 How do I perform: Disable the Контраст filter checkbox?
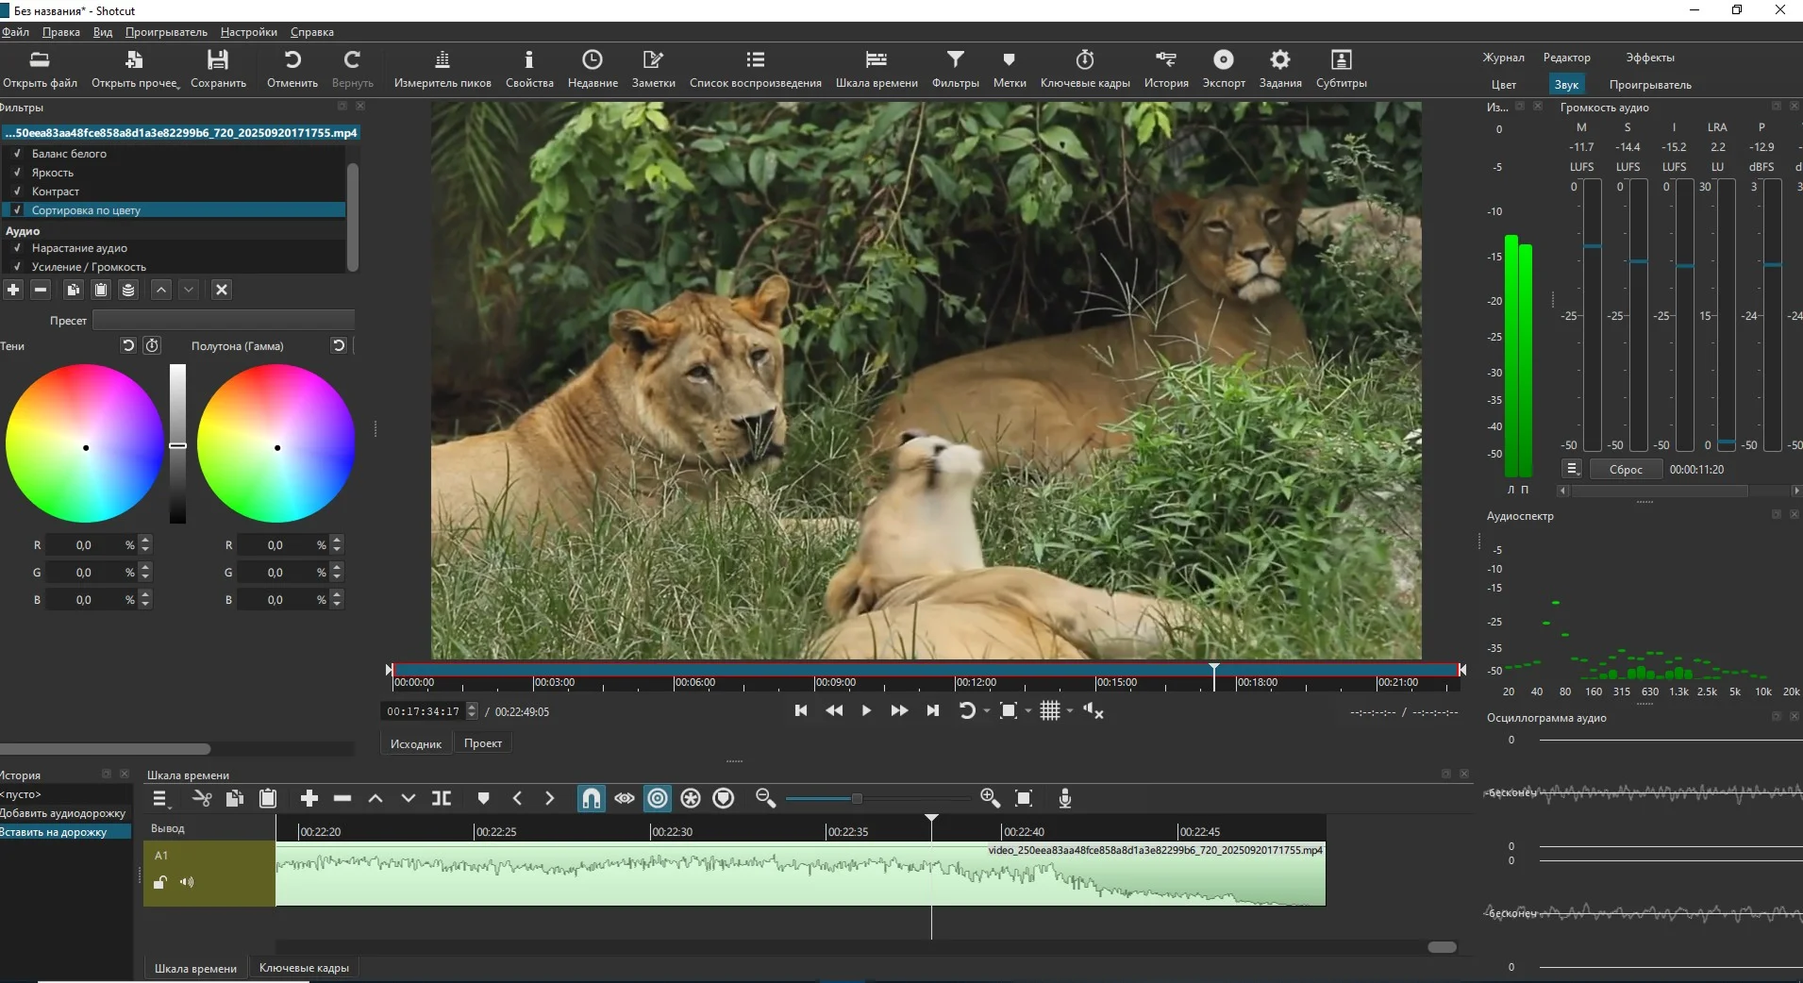pyautogui.click(x=17, y=192)
